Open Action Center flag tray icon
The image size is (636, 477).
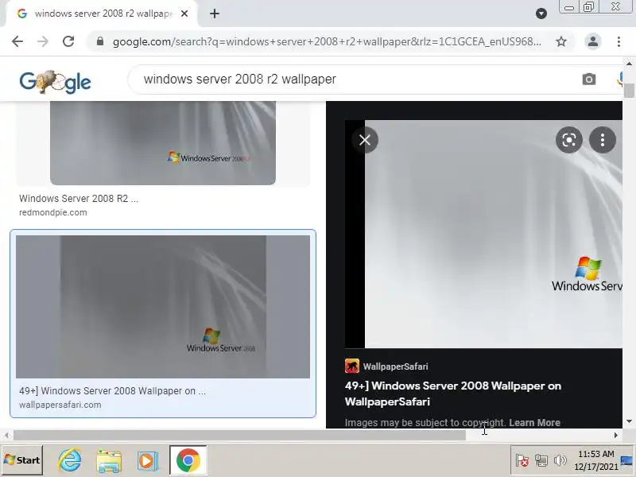522,460
